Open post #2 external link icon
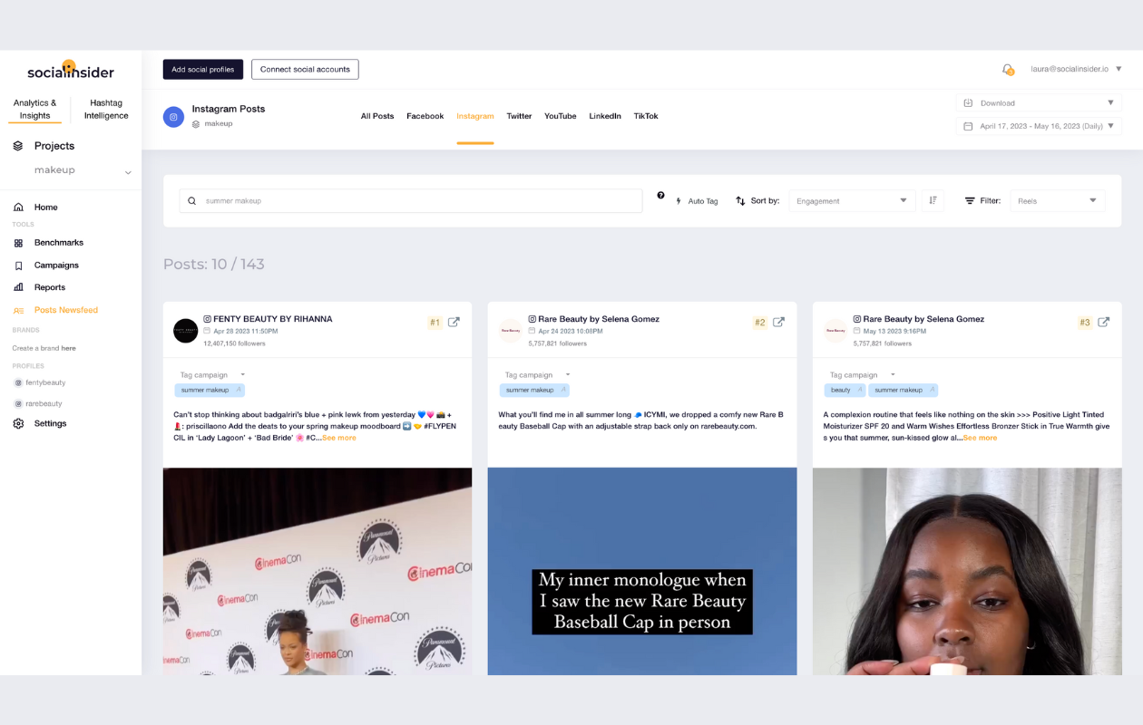The height and width of the screenshot is (725, 1143). 778,322
